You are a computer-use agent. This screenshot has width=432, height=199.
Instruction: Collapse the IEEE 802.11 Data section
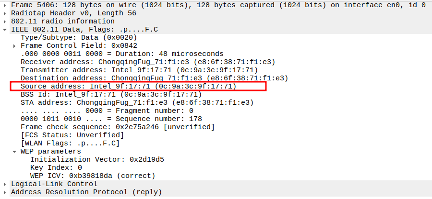[x=5, y=29]
